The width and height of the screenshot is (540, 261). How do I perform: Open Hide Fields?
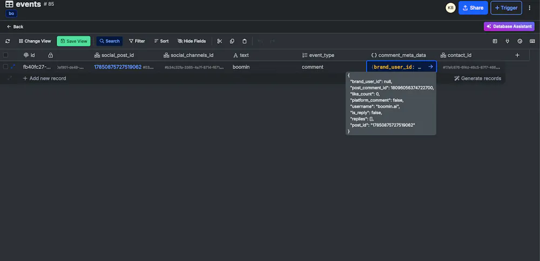[x=192, y=42]
